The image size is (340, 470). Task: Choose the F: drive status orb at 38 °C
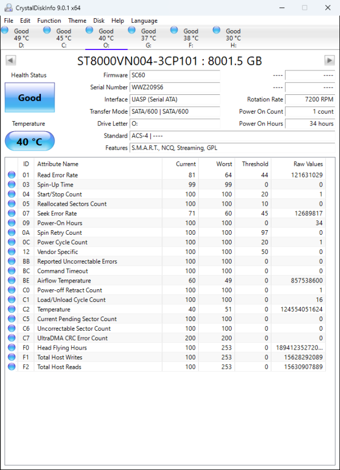click(x=174, y=30)
